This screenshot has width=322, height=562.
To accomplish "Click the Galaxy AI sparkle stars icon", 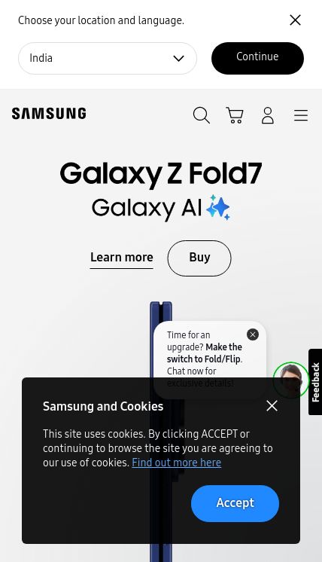I will pos(218,207).
